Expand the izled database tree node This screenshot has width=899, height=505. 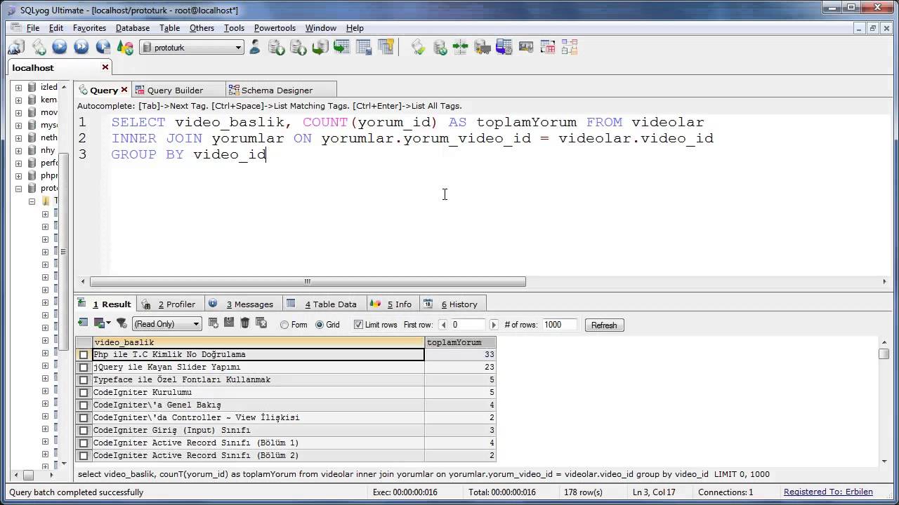pyautogui.click(x=19, y=88)
